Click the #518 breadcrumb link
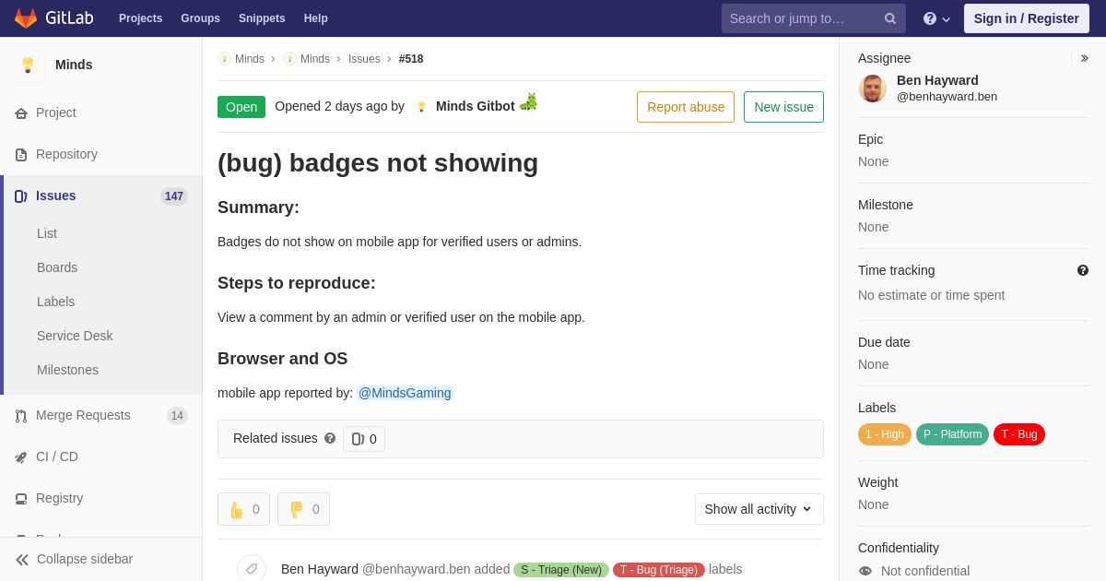This screenshot has height=581, width=1106. [x=411, y=59]
